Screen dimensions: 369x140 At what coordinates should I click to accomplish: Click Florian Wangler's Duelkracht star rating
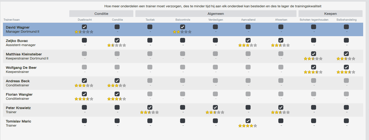click(84, 99)
